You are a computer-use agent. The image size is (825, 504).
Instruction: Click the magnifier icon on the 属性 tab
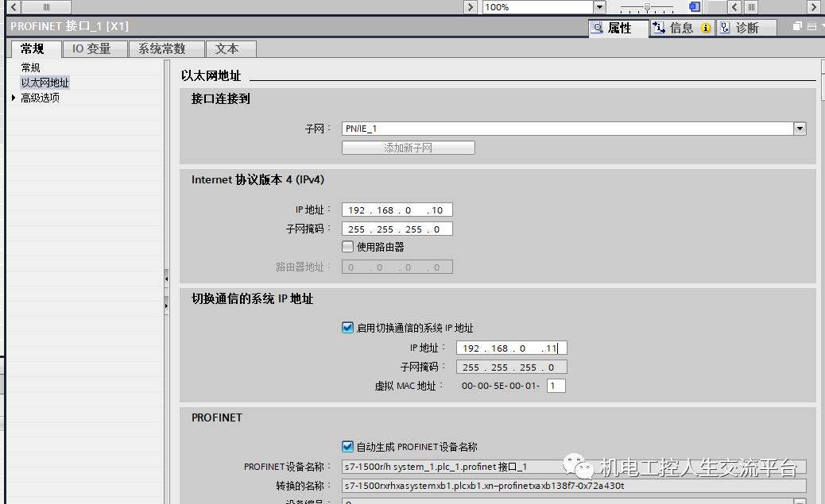tap(597, 27)
